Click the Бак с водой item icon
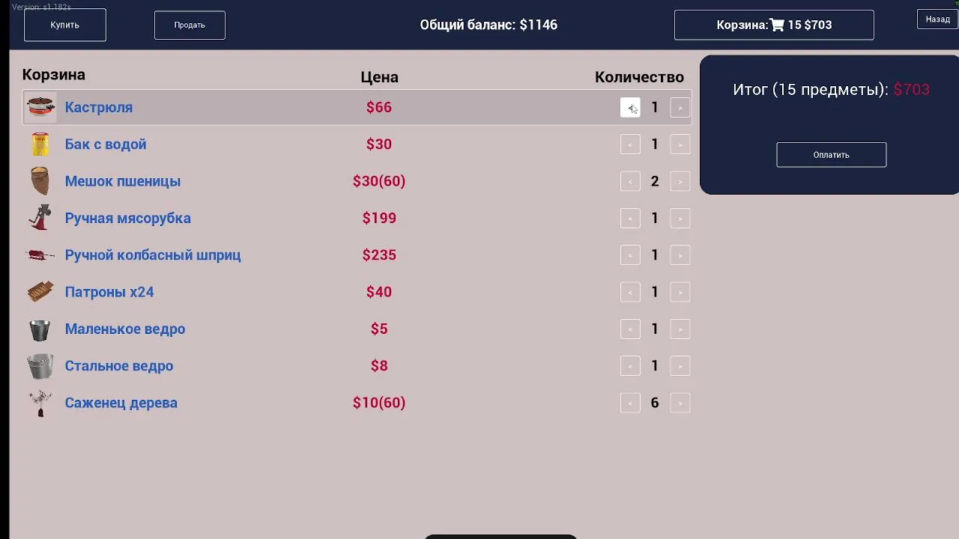The image size is (959, 539). 40,144
